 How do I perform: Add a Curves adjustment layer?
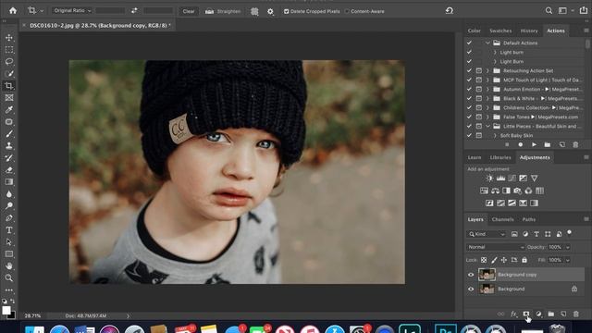(x=512, y=179)
